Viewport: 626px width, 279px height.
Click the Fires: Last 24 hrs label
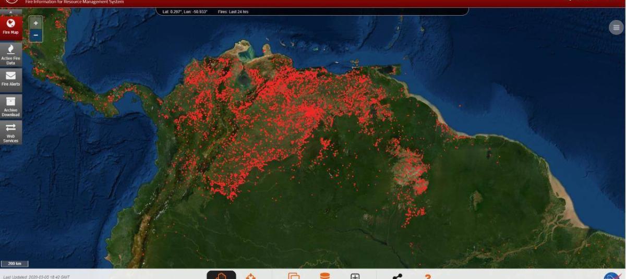tap(234, 11)
